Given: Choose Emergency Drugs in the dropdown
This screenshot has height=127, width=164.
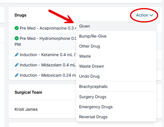Looking at the screenshot, I should (96, 107).
